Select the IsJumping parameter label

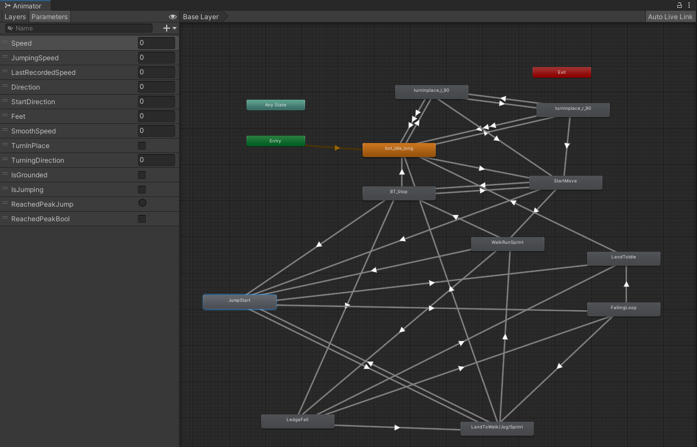27,190
